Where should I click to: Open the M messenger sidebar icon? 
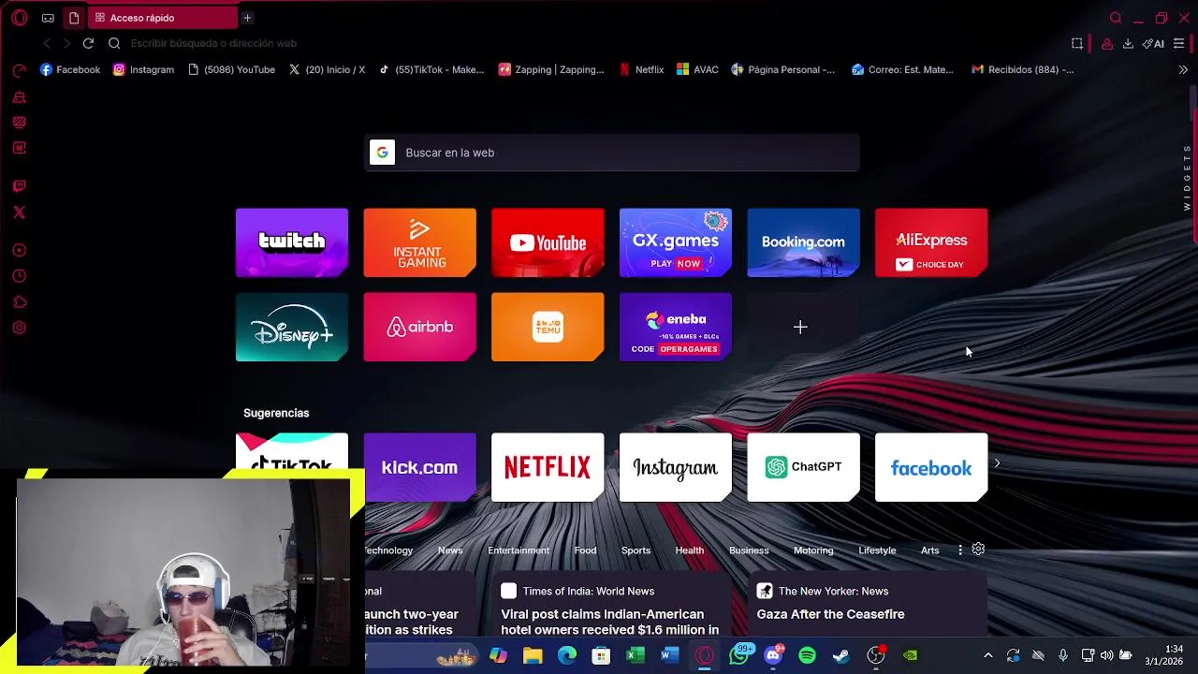[x=19, y=148]
